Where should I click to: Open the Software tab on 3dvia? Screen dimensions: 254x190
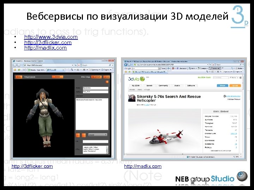pos(191,85)
